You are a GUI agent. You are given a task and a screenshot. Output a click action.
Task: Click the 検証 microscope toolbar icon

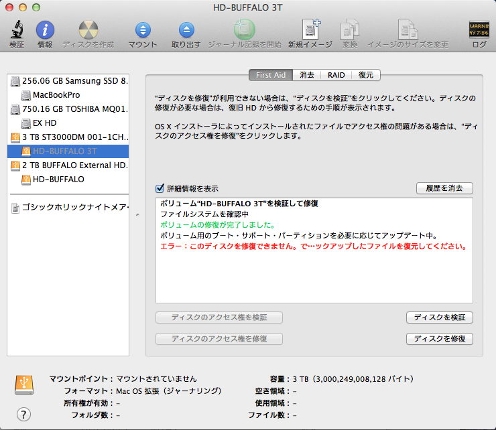(17, 29)
